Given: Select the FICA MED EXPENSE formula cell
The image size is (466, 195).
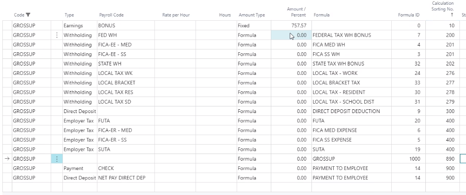Looking at the screenshot, I should coord(351,130).
